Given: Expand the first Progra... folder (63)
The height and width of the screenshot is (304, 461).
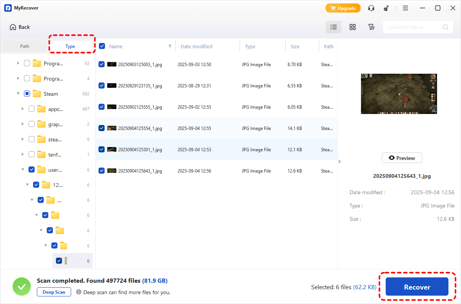Looking at the screenshot, I should [x=18, y=63].
